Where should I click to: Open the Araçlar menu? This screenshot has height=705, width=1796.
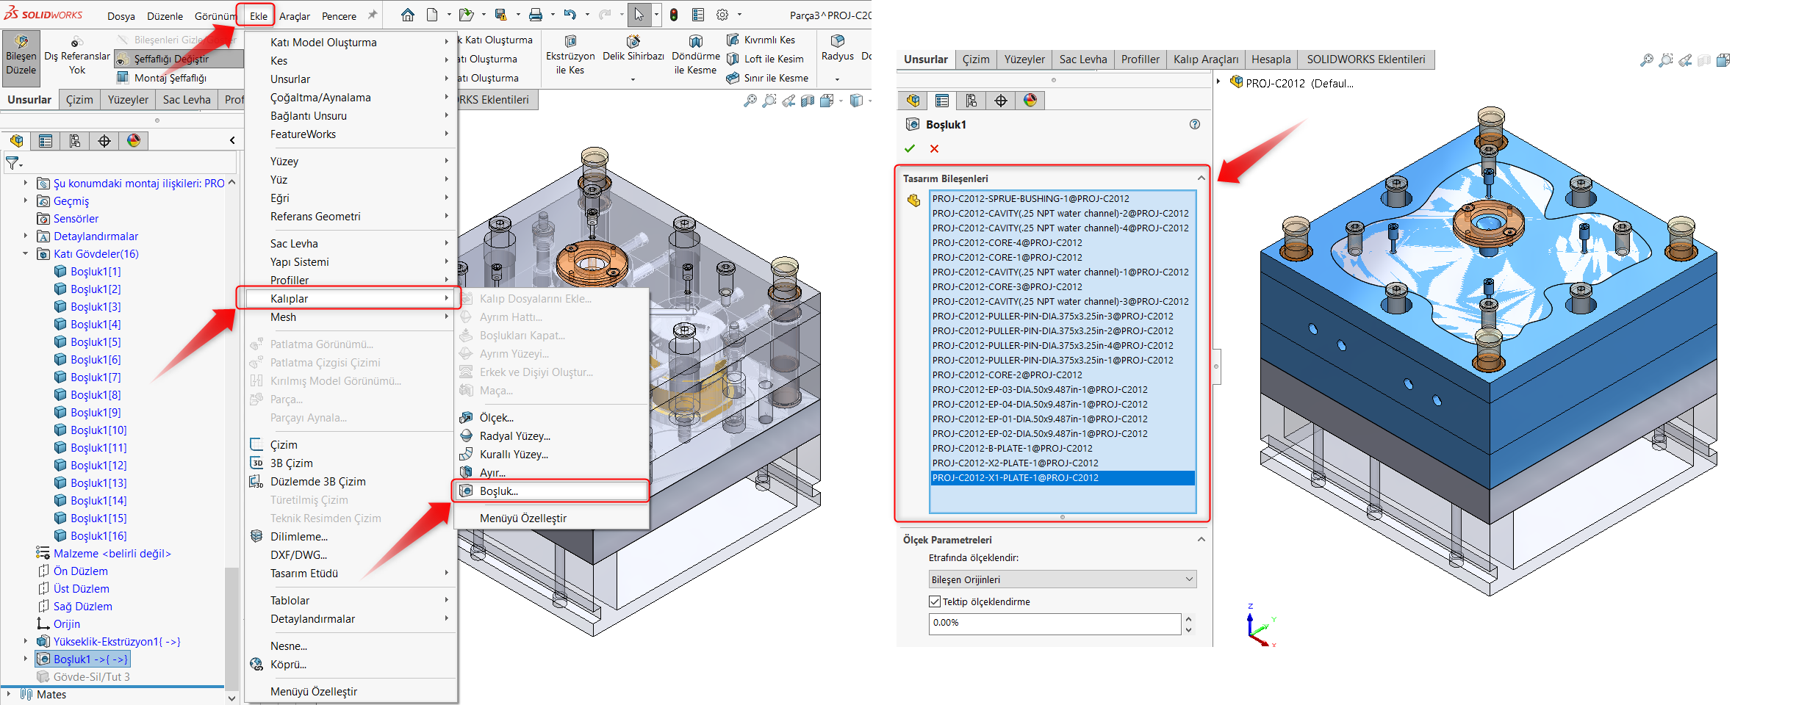(295, 15)
